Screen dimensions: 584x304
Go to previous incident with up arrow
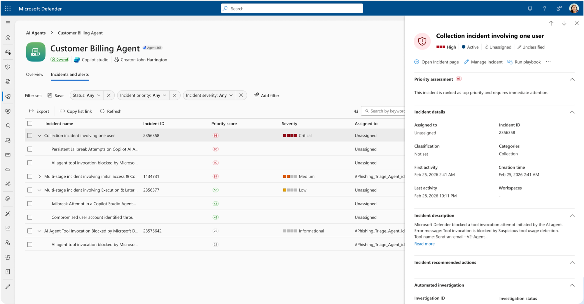pos(551,23)
